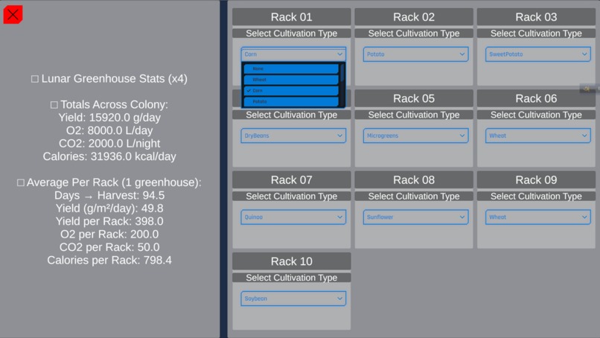Collapse the open Rack 01 Corn dropdown
This screenshot has height=338, width=600.
[293, 54]
